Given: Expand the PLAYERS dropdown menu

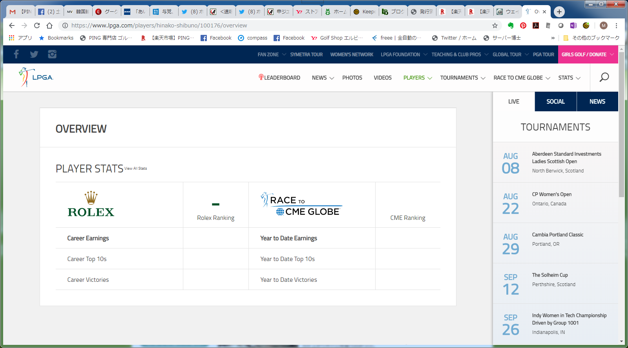Looking at the screenshot, I should 417,78.
